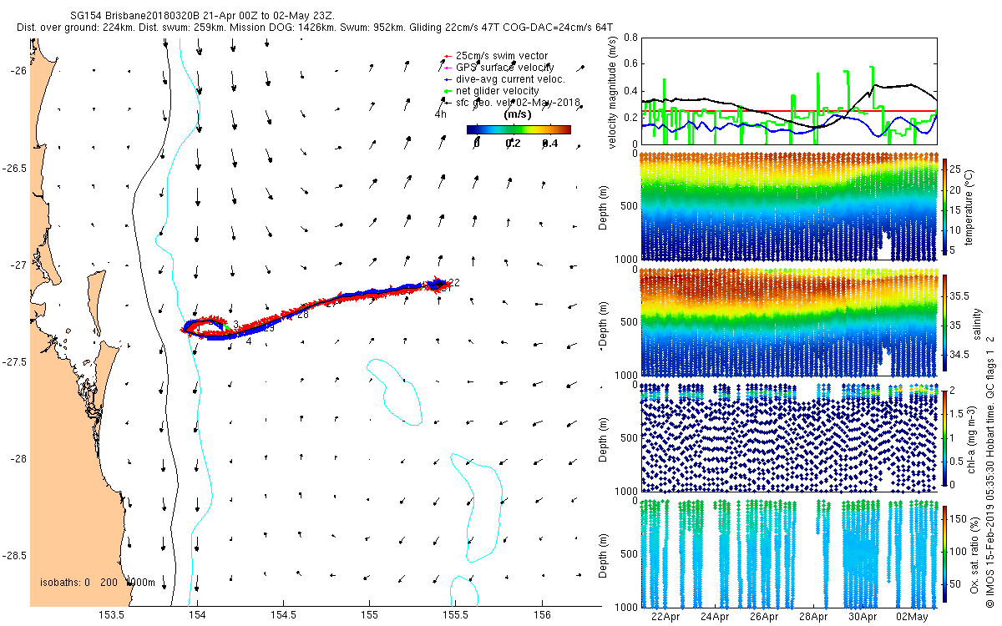1002x626 pixels.
Task: Click track day label 4 near the loop
Action: (x=249, y=341)
